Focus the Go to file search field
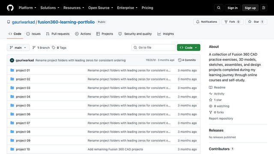 click(153, 47)
